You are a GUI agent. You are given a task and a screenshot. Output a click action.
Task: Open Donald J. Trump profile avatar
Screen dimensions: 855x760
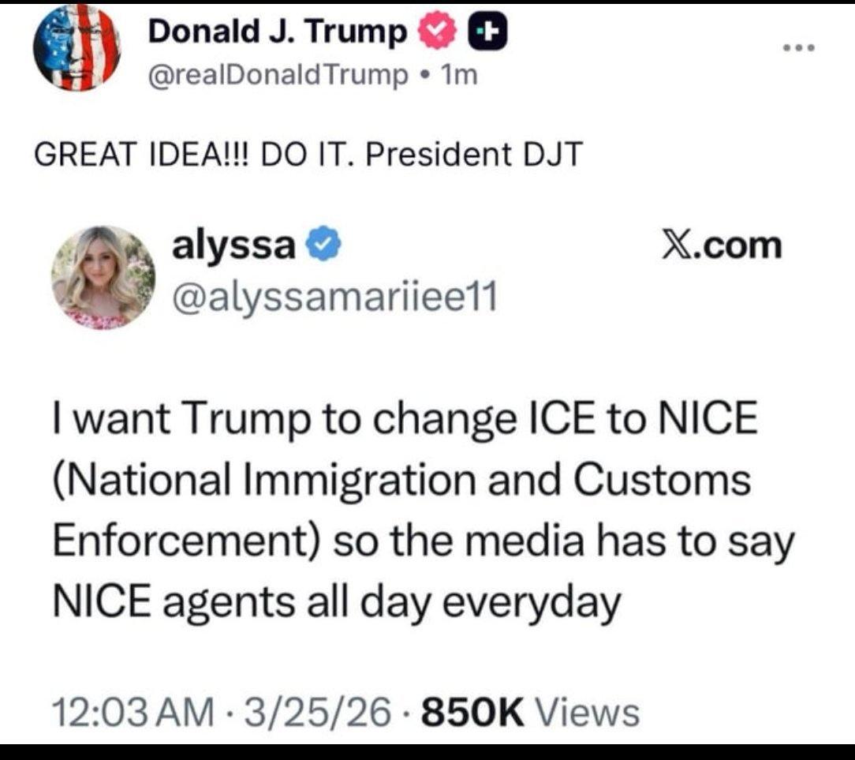click(x=77, y=48)
